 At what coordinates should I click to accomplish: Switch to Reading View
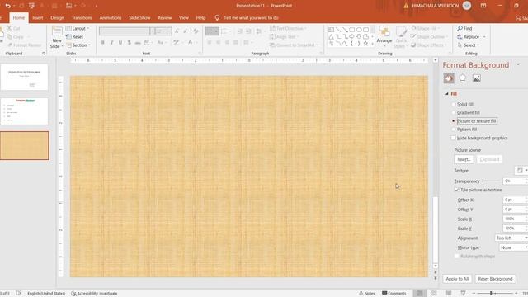pyautogui.click(x=449, y=294)
